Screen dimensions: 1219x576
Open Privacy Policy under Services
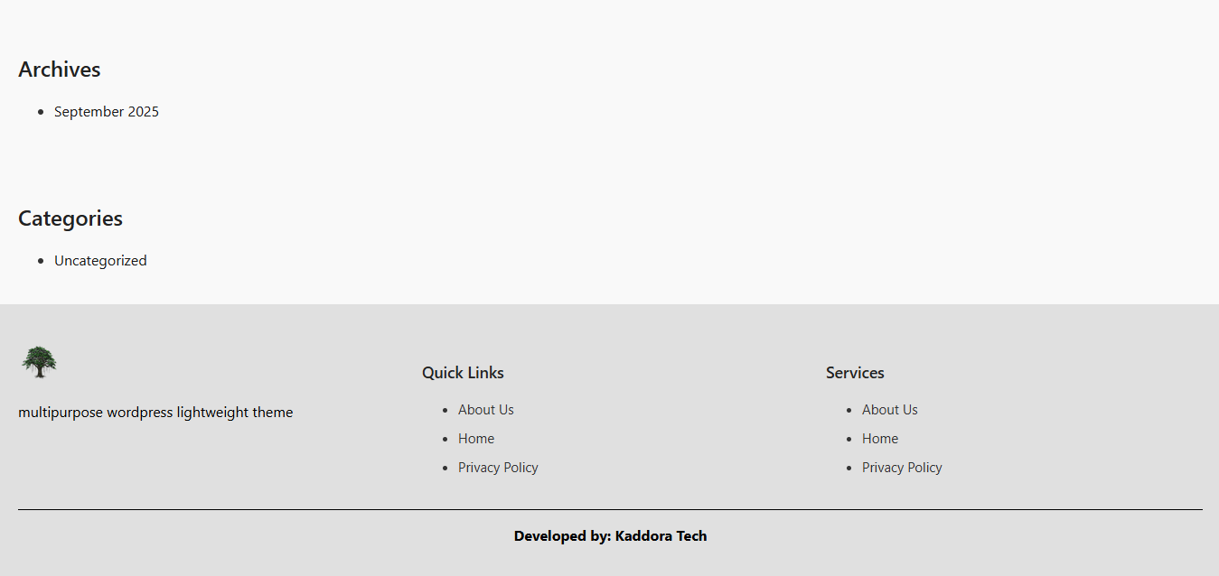tap(902, 468)
